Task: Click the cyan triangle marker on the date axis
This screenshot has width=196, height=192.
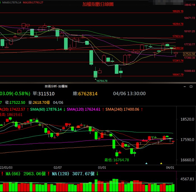Action: point(146,163)
